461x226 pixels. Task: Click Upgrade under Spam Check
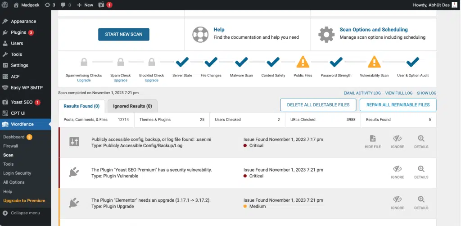click(121, 80)
